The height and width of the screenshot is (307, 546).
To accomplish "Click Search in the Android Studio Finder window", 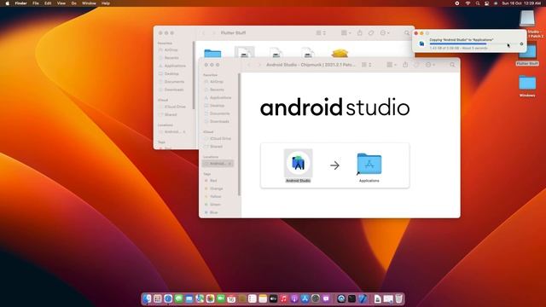I will tap(452, 65).
